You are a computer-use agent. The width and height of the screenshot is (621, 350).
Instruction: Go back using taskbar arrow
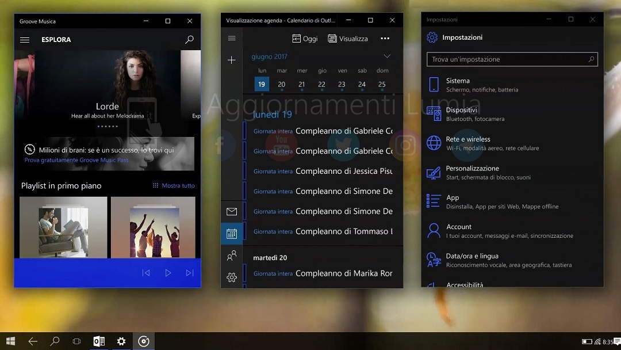33,341
